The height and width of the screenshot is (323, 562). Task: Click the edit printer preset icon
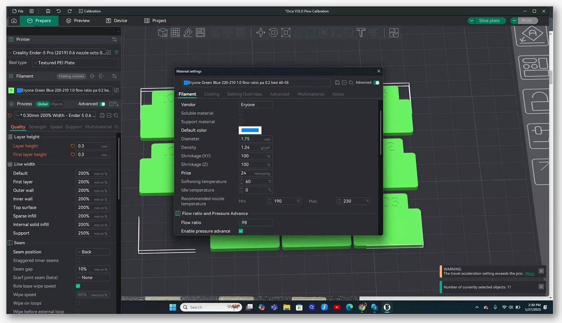tap(109, 53)
